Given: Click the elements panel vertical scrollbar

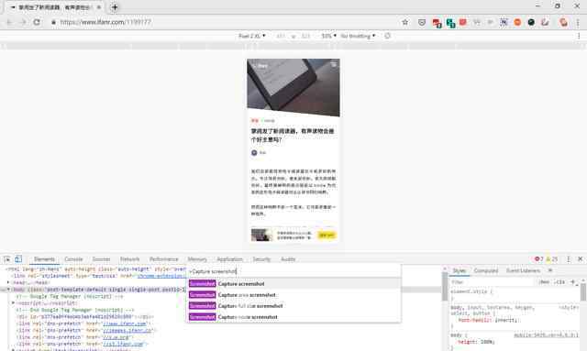Looking at the screenshot, I should (x=444, y=286).
